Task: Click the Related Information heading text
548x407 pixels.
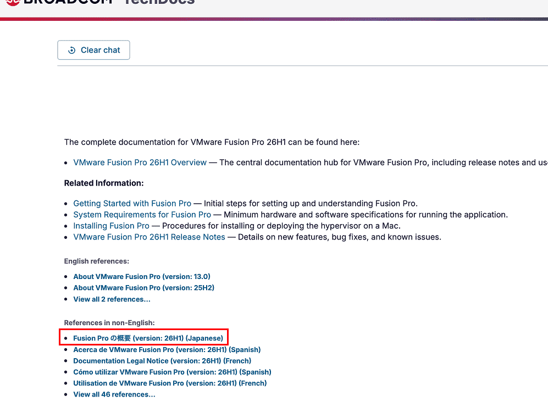Action: (104, 183)
